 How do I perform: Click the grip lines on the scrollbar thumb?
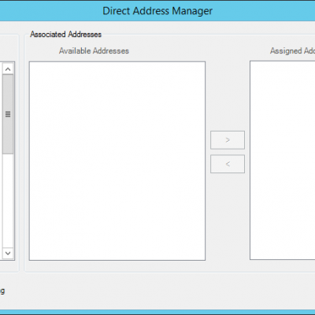point(8,114)
